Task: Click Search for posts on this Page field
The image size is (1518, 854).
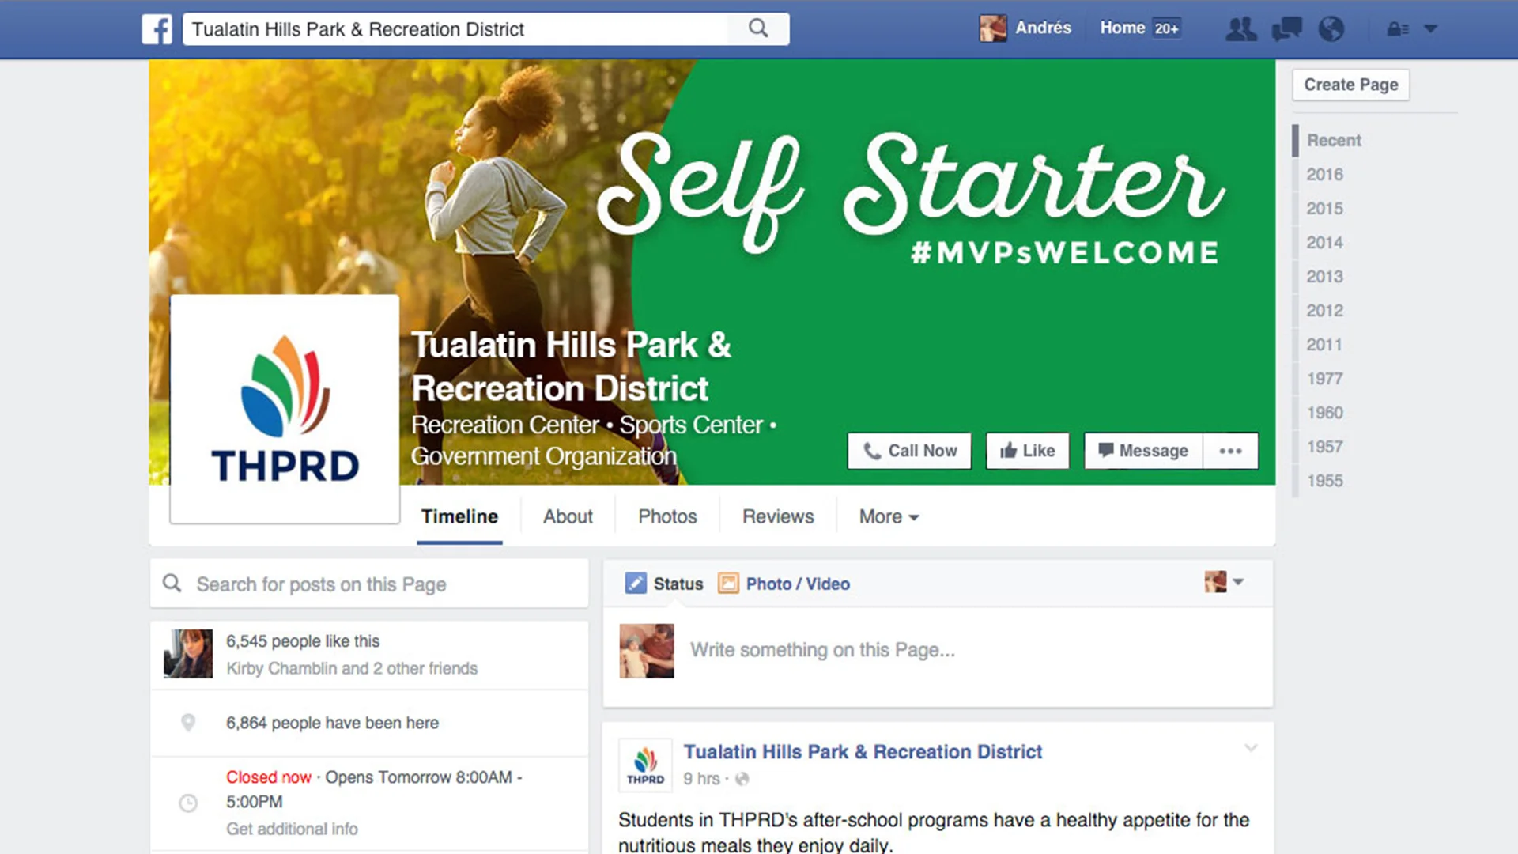Action: coord(369,584)
